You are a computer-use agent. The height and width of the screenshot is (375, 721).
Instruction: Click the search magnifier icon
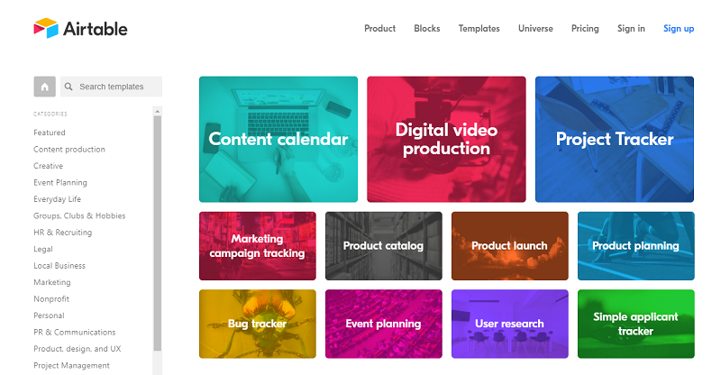[x=68, y=87]
